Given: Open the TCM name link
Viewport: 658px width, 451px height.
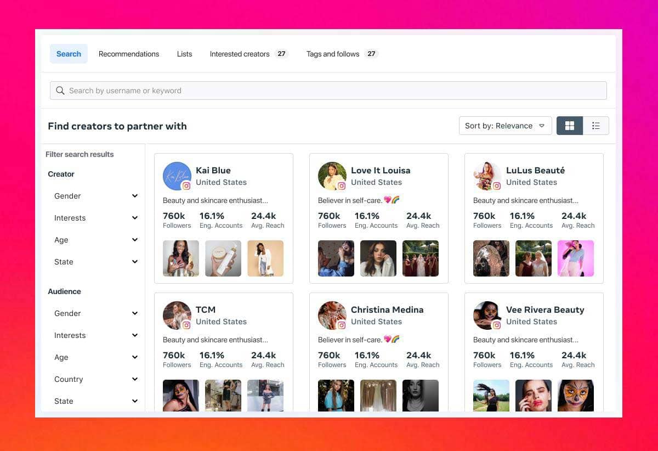Looking at the screenshot, I should pos(206,309).
